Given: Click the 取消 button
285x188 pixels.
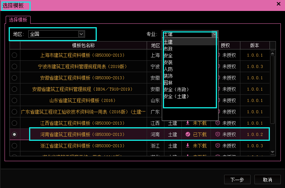Looking at the screenshot, I should (267, 180).
